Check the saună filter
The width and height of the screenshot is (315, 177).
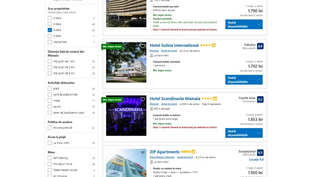point(50,107)
